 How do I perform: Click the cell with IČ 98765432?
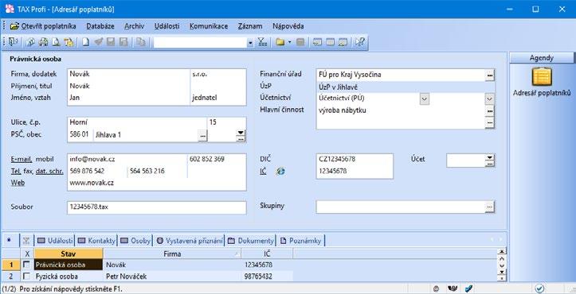(x=267, y=277)
